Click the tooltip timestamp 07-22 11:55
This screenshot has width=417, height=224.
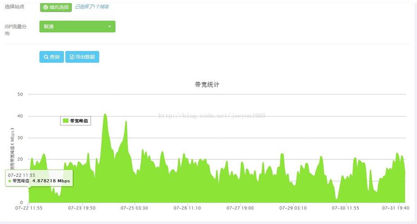point(22,175)
